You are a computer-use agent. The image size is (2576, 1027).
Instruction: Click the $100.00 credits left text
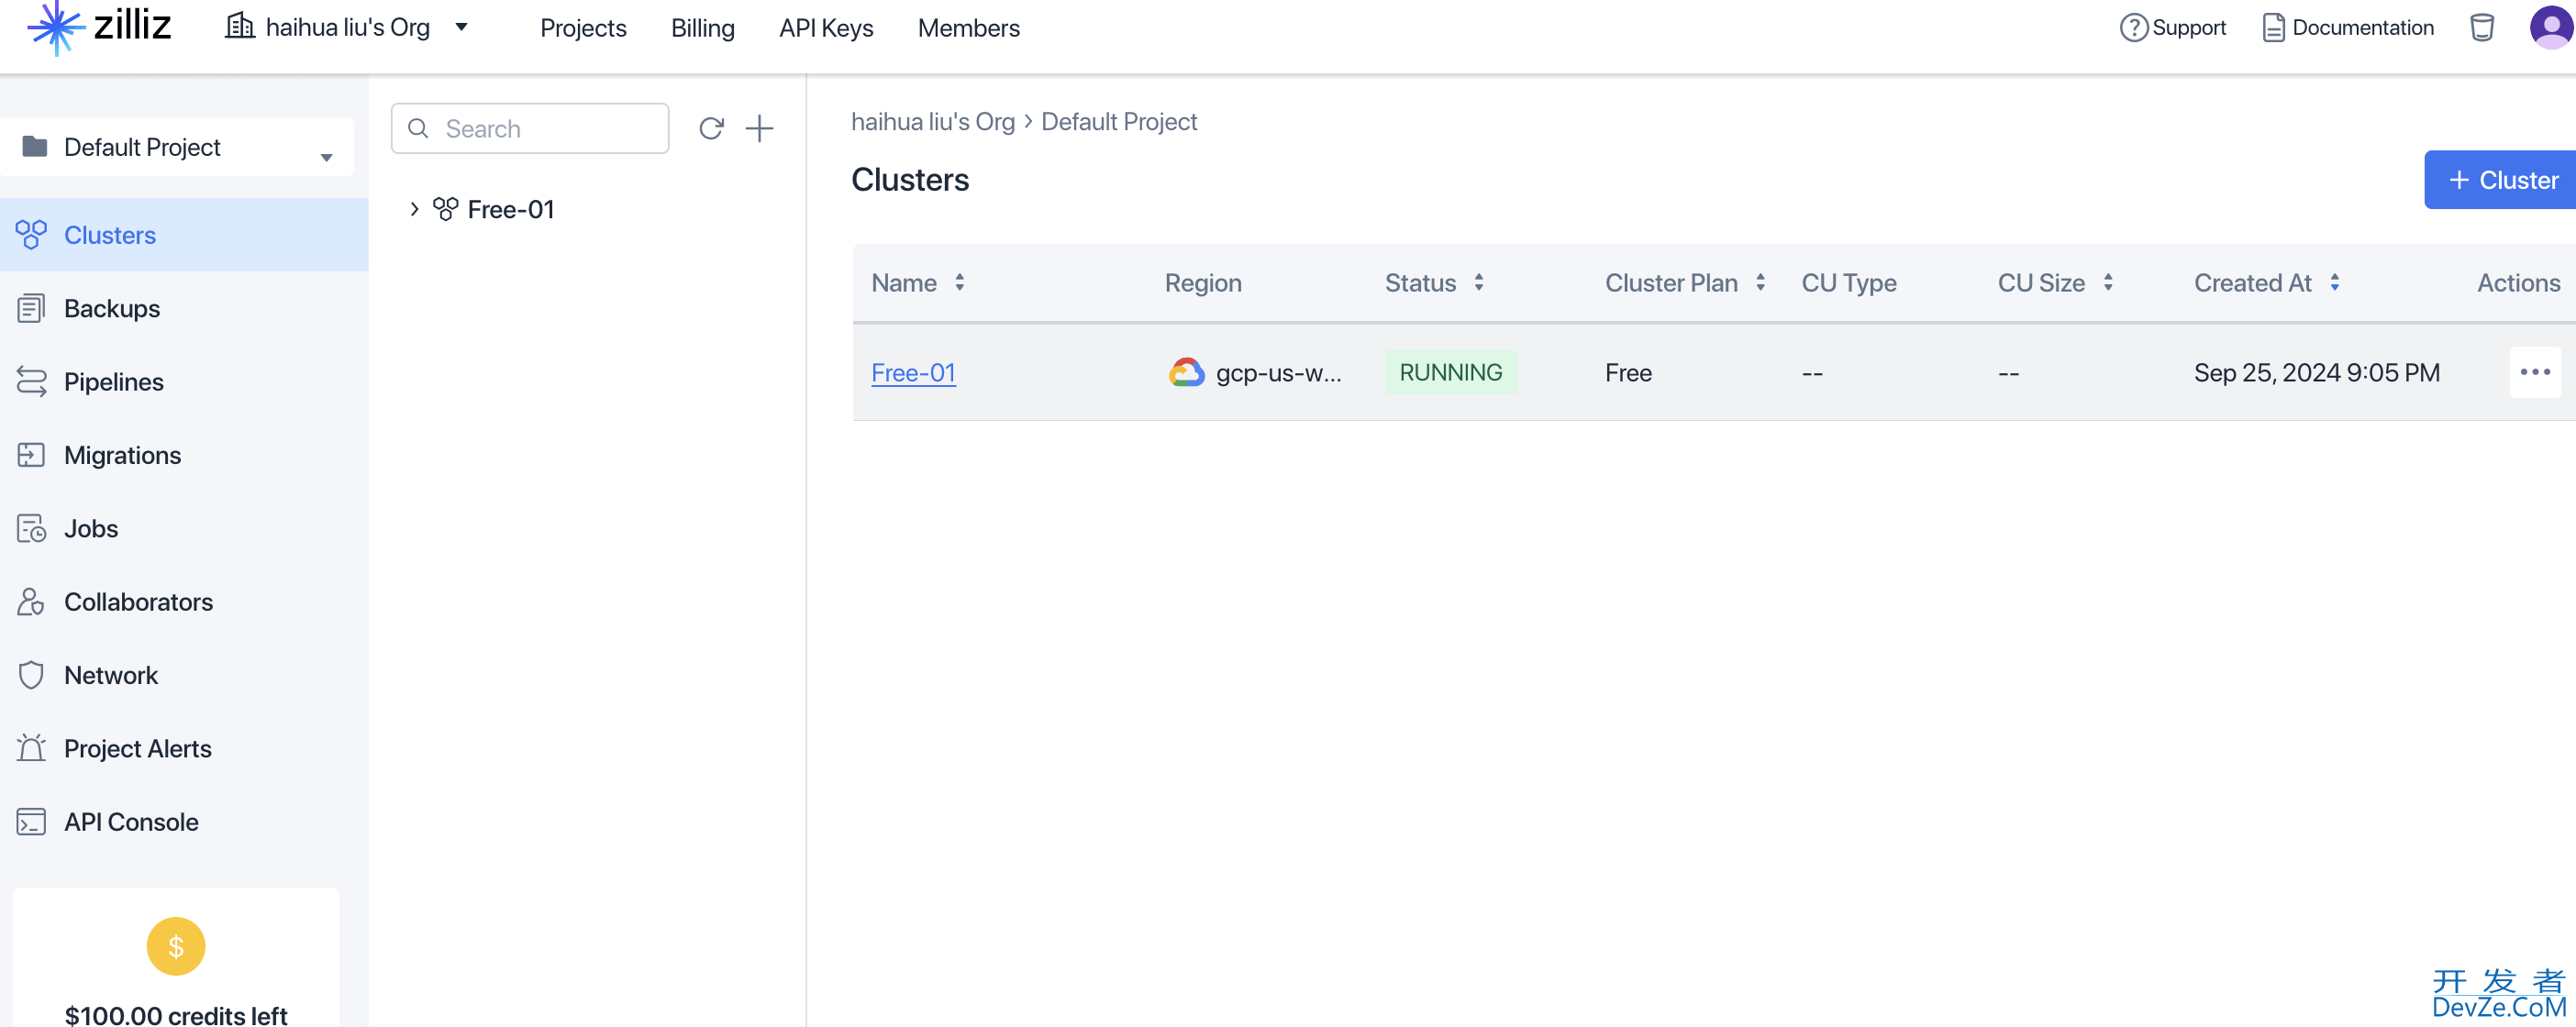tap(176, 1015)
